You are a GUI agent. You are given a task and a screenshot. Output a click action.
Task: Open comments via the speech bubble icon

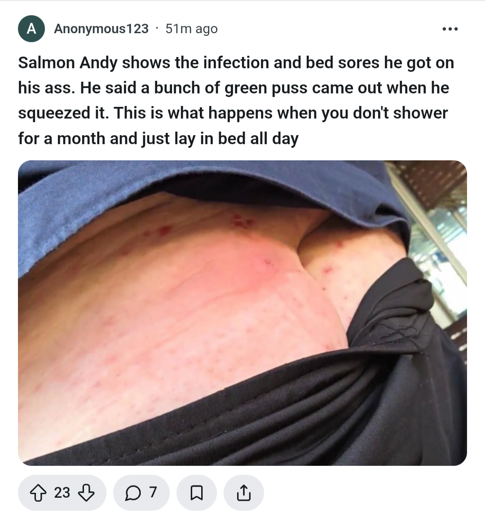(x=133, y=493)
